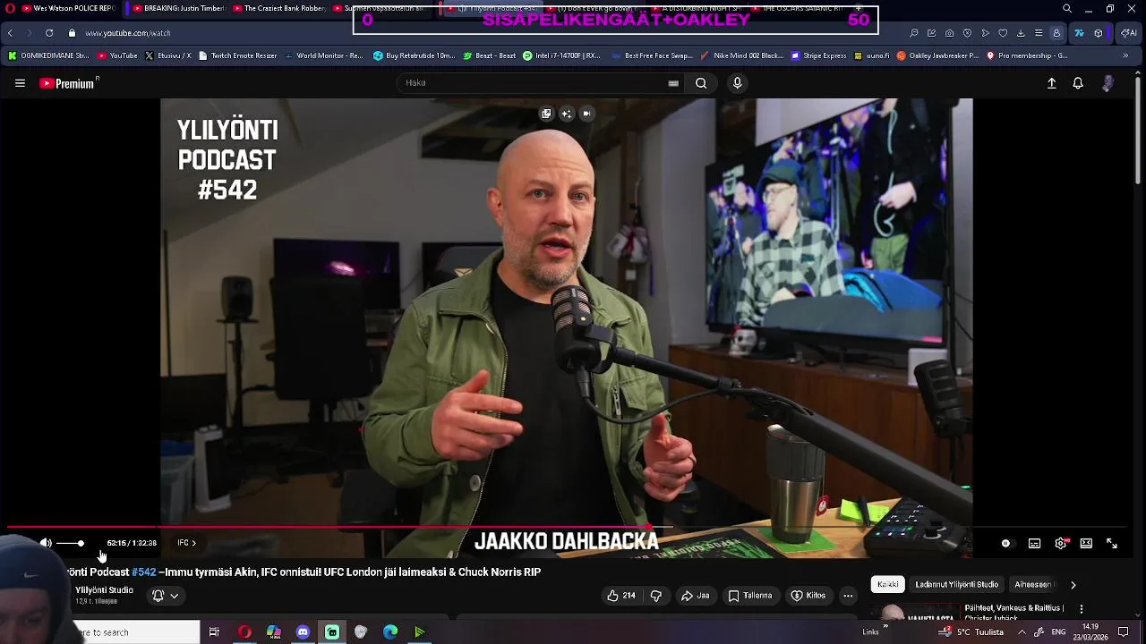Open video settings gear icon

point(1061,543)
